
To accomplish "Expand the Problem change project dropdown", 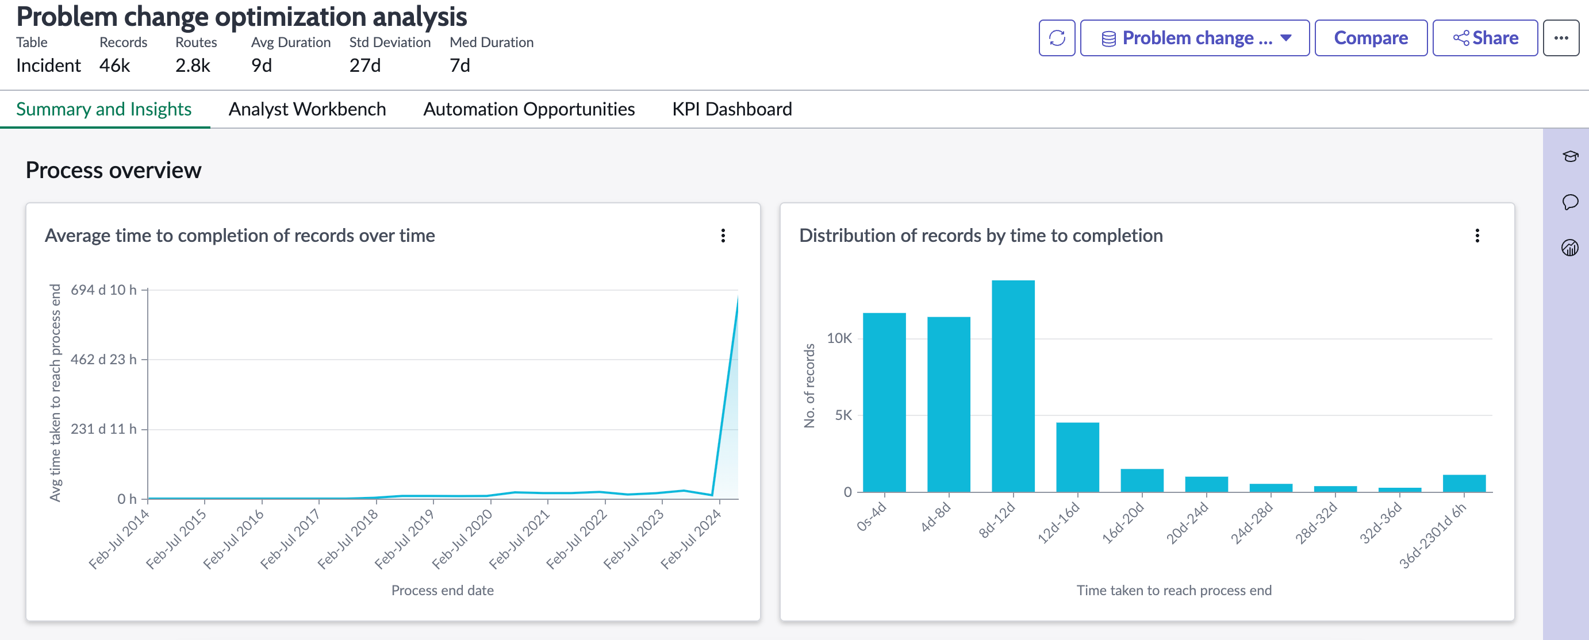I will [x=1194, y=38].
